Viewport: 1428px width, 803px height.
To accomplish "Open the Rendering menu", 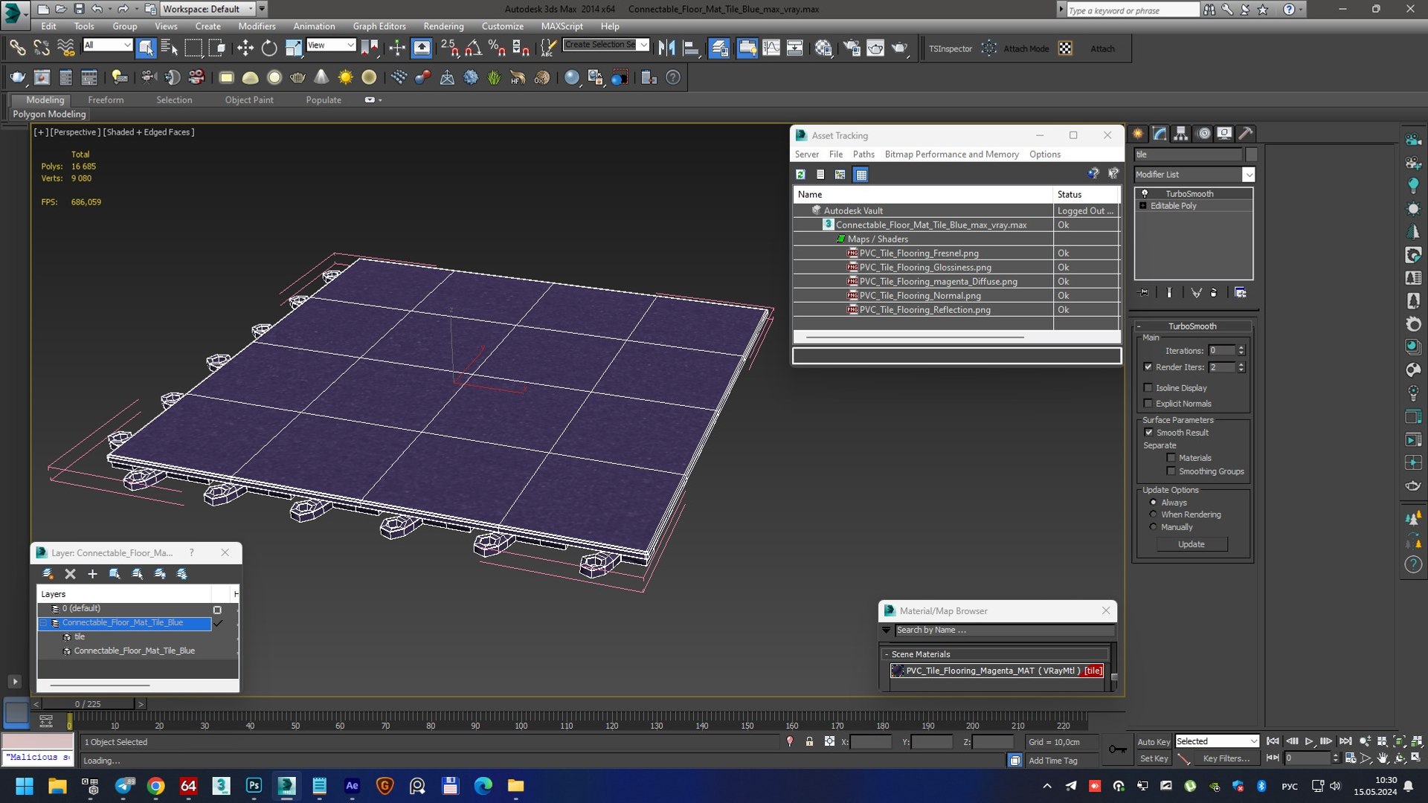I will 443,26.
